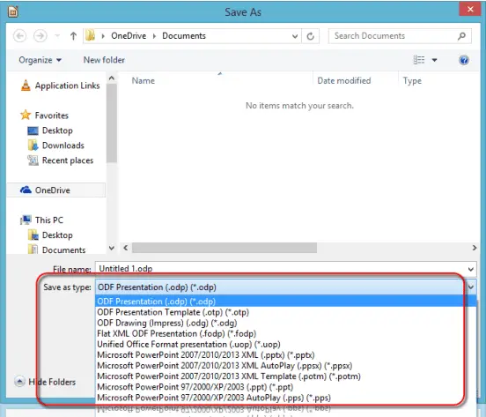This screenshot has height=417, width=486.
Task: Open Documents under This PC
Action: [64, 249]
